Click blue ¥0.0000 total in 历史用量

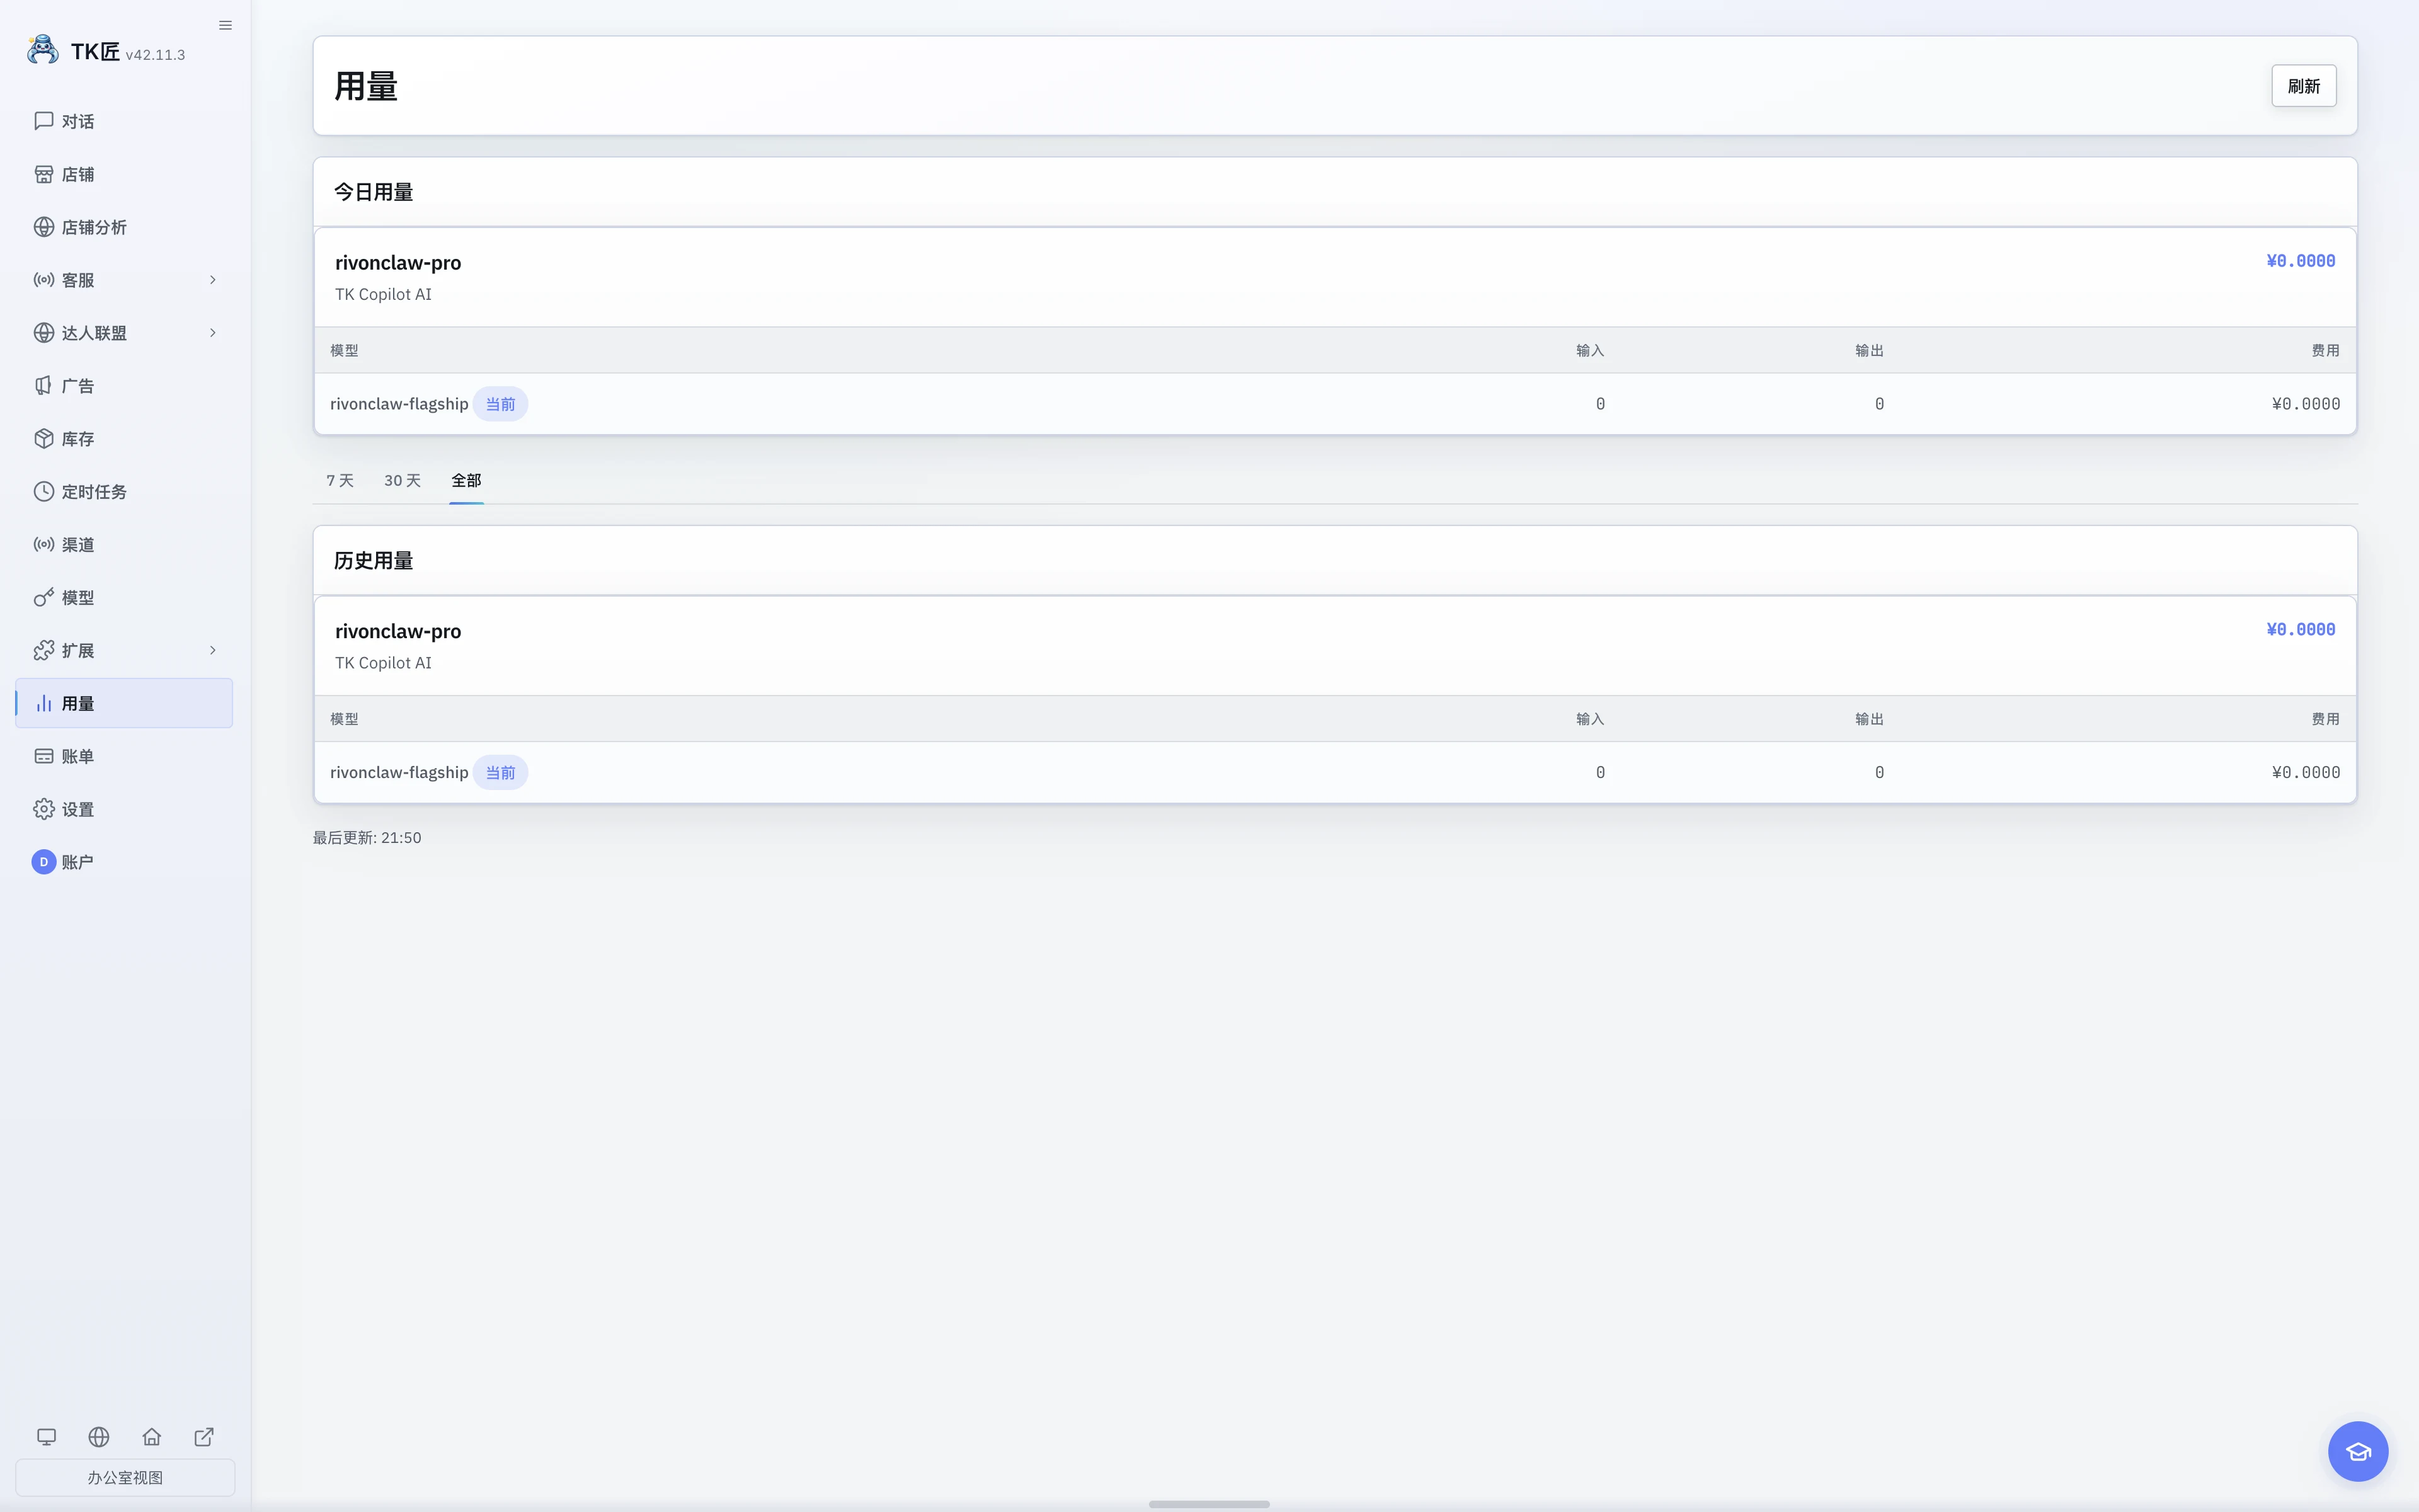(2300, 629)
